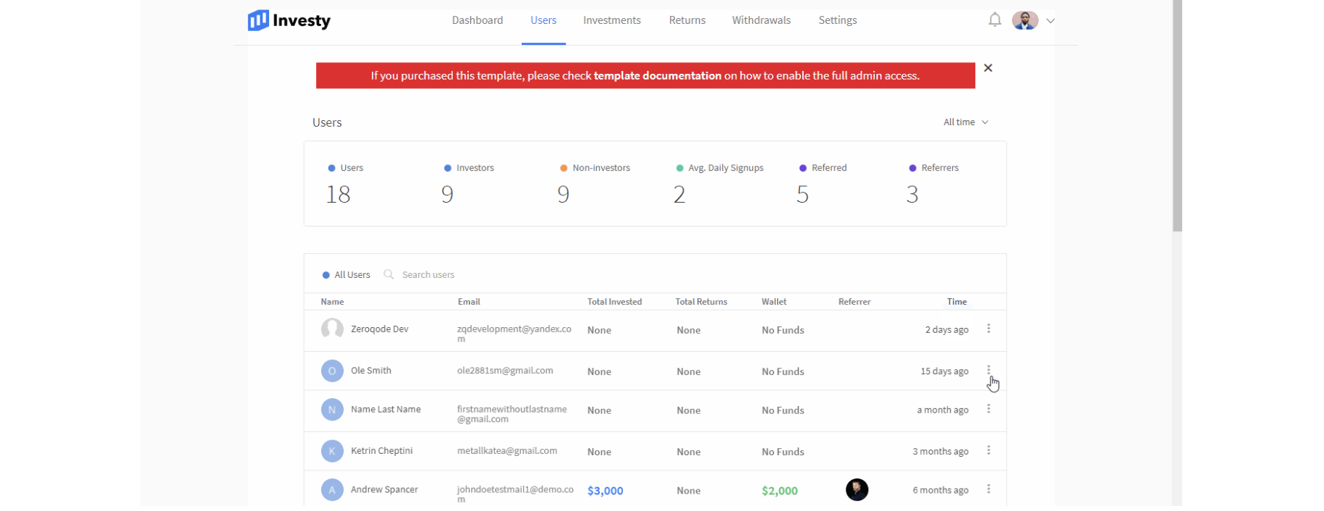This screenshot has height=511, width=1324.
Task: Open the All time period dropdown
Action: pos(965,122)
